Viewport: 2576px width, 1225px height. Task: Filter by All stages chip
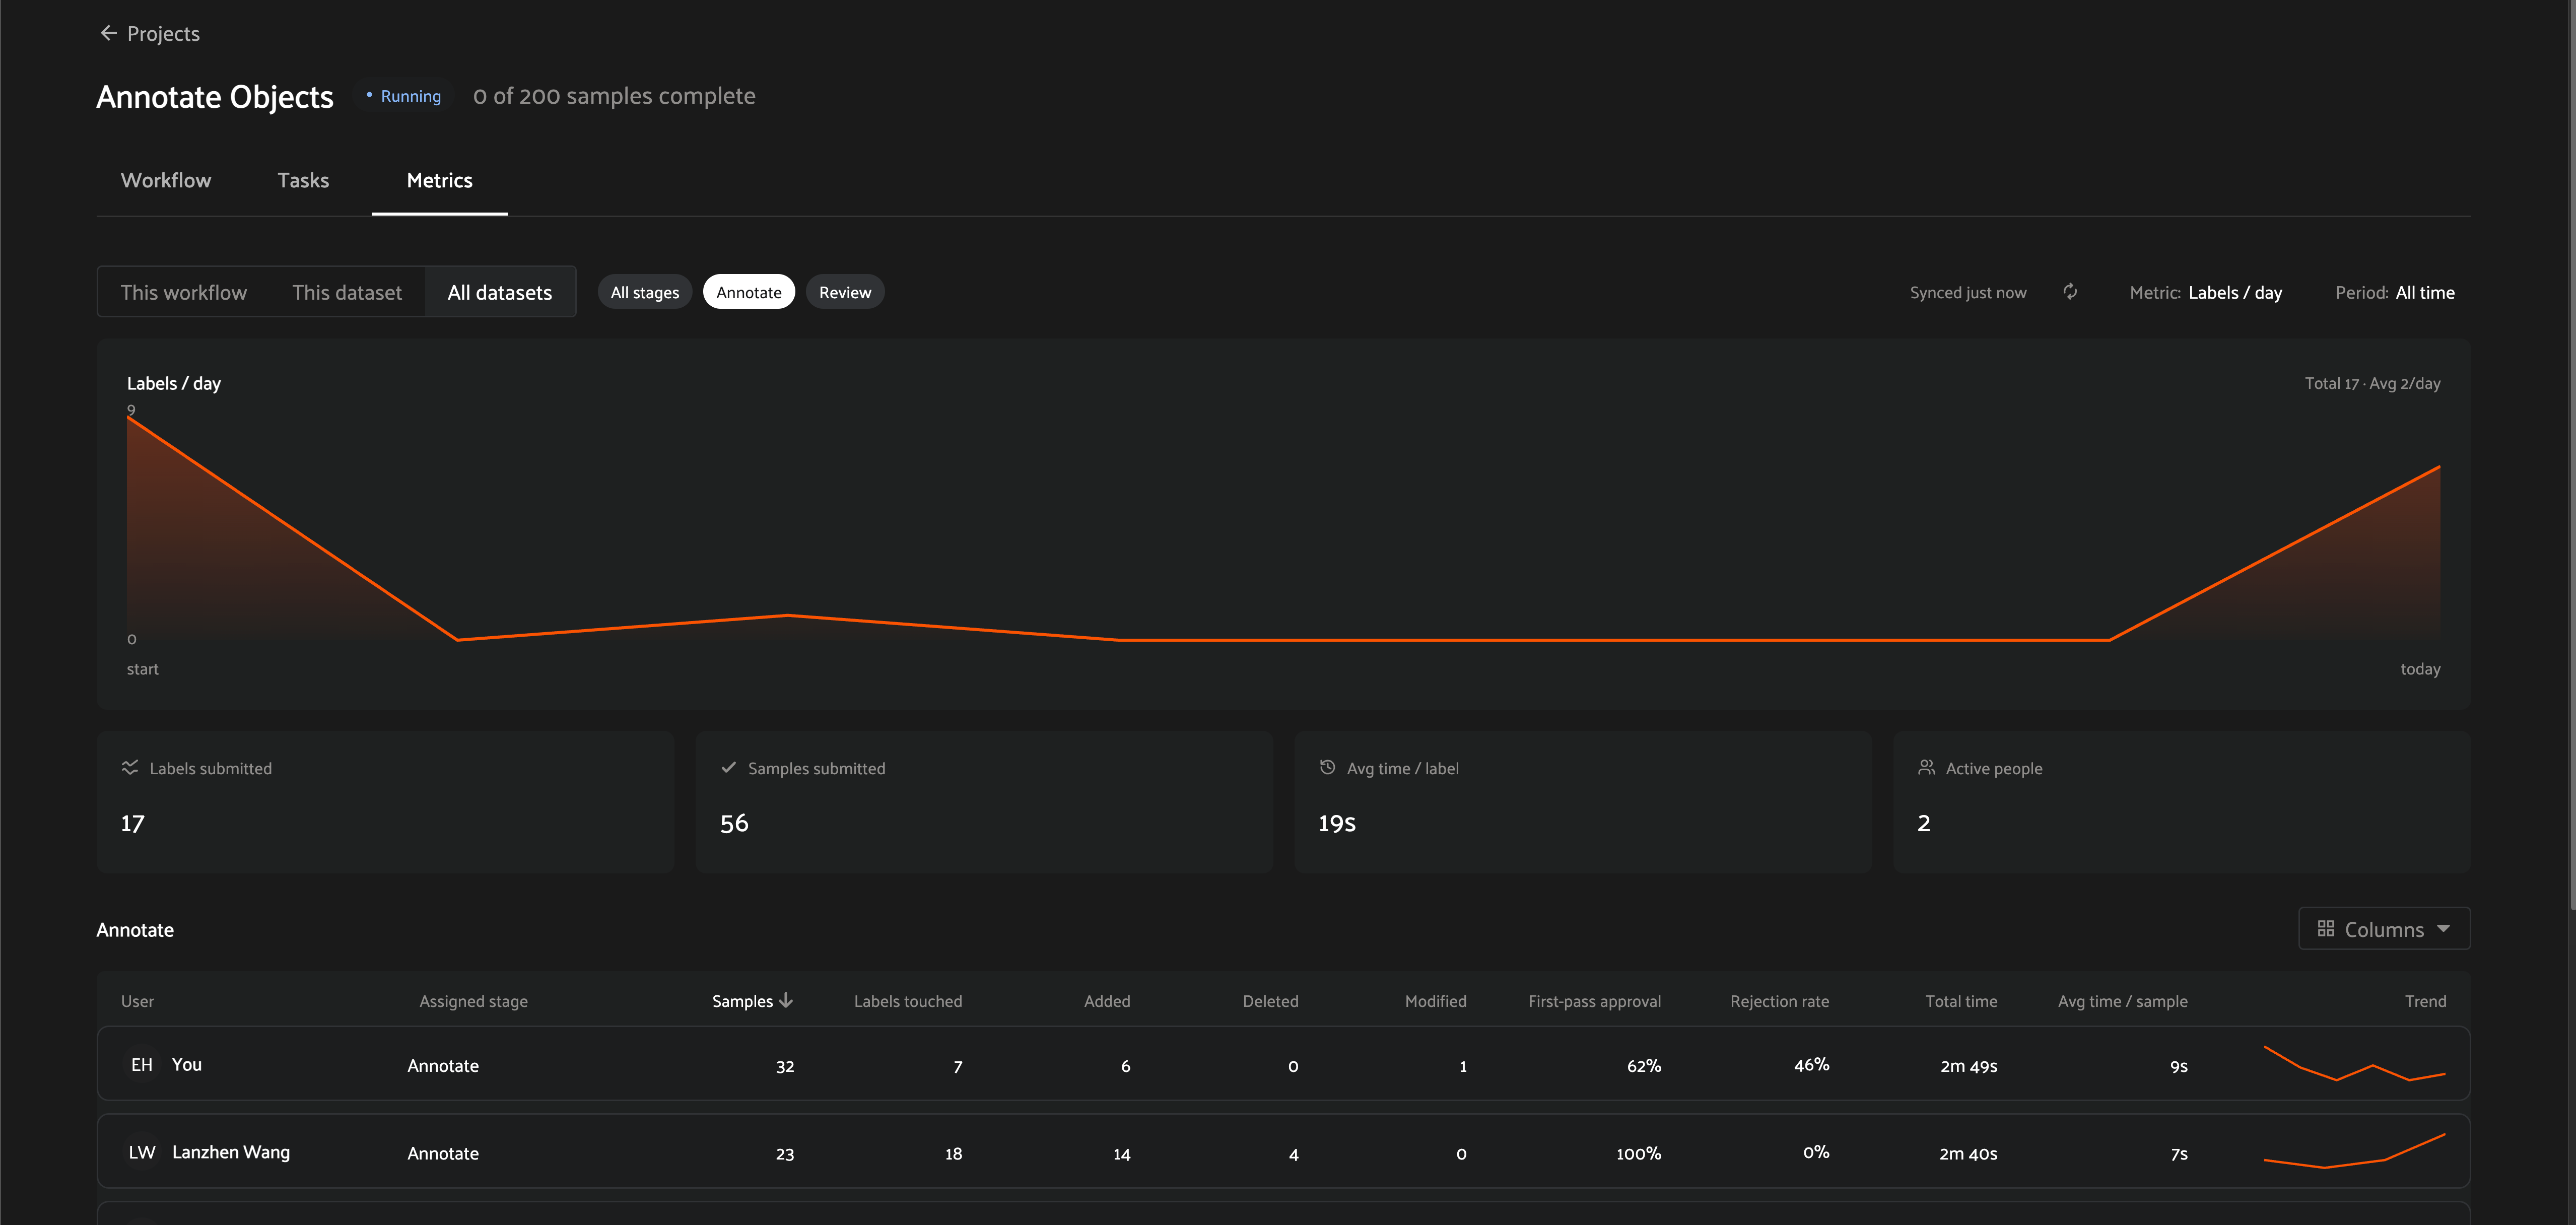(x=645, y=292)
